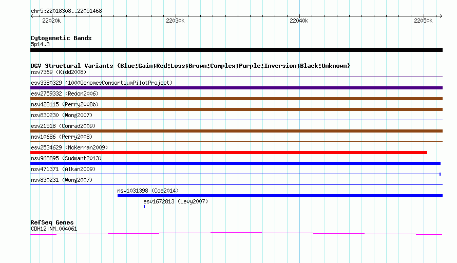Click the nsv830231 (Wong2007) label

[x=62, y=180]
